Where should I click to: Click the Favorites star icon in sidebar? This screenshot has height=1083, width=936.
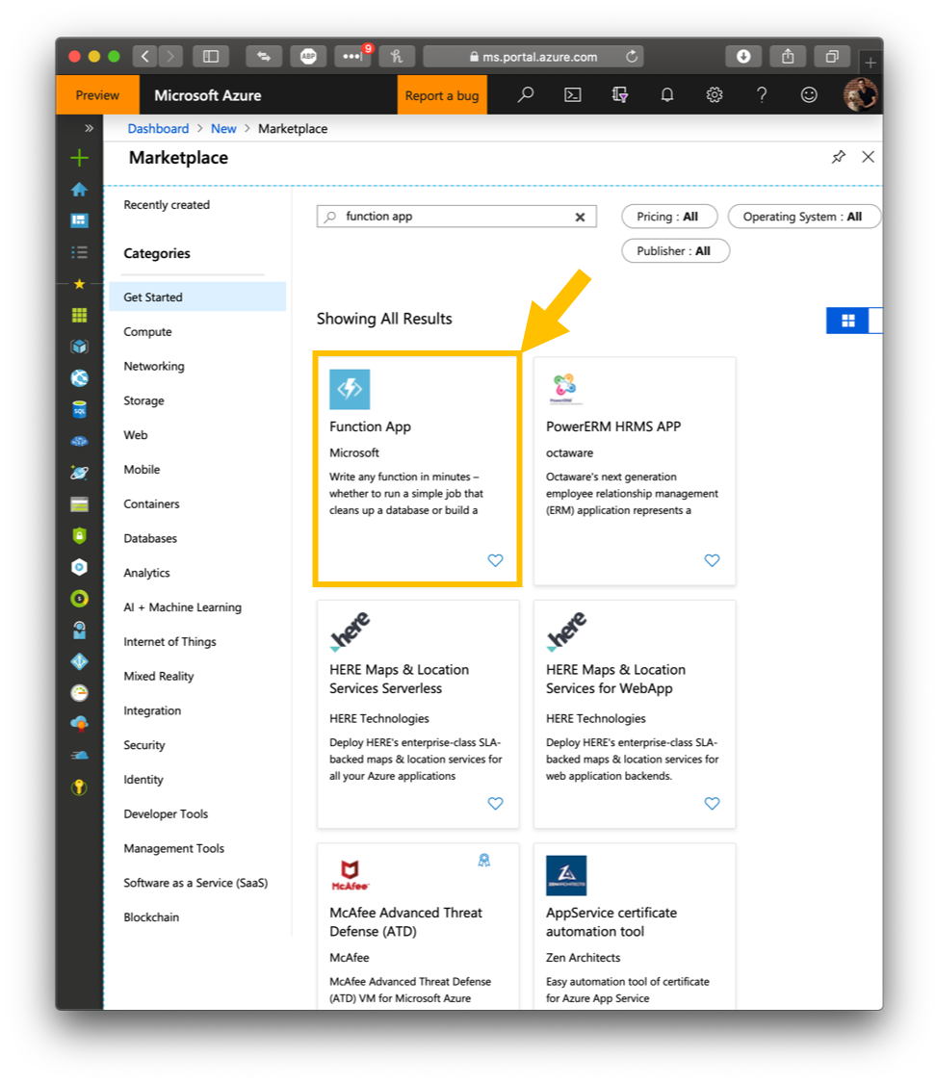[79, 284]
